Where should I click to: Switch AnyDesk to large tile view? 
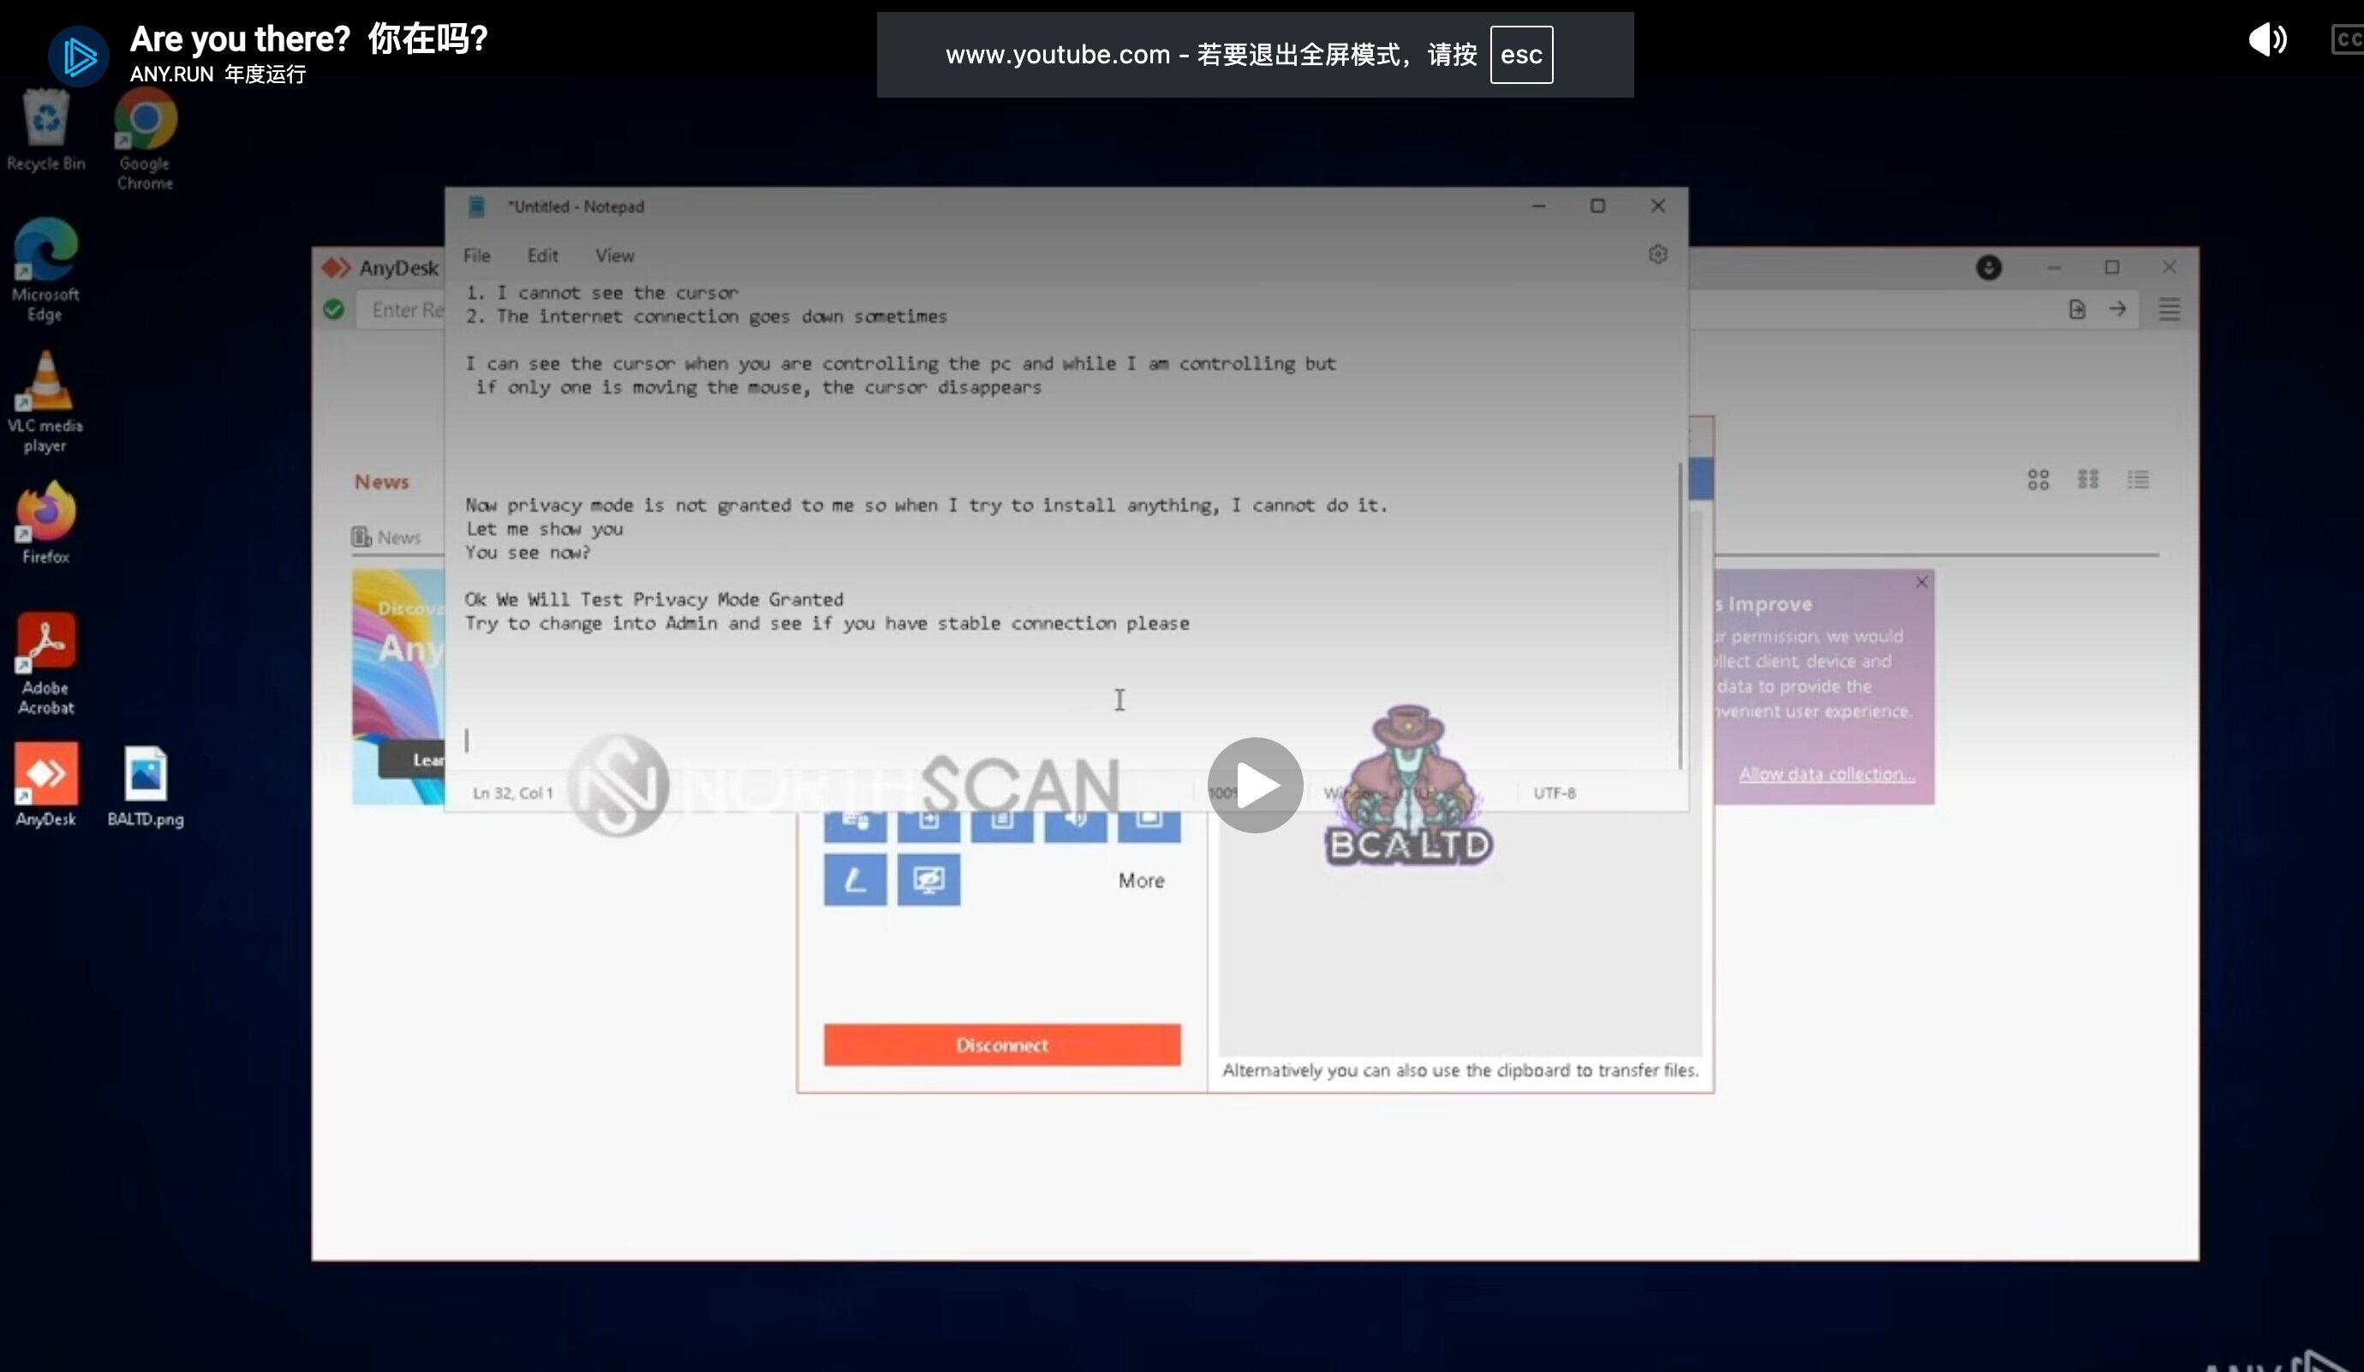(2038, 480)
